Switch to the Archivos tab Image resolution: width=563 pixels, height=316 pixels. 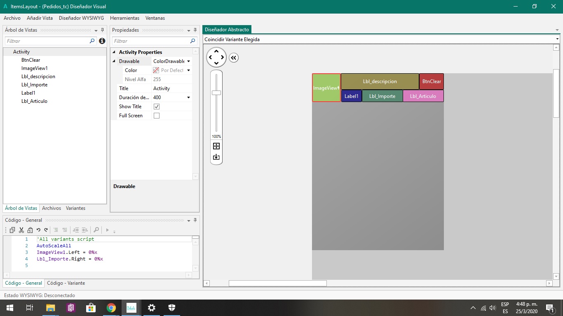click(52, 208)
